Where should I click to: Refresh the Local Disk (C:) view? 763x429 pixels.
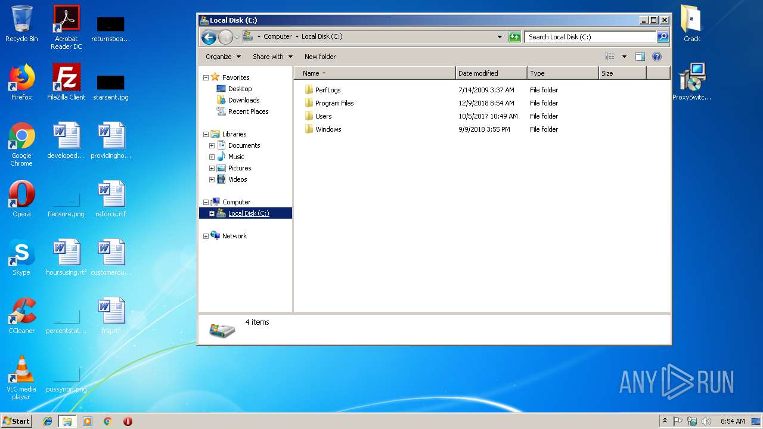click(x=514, y=37)
